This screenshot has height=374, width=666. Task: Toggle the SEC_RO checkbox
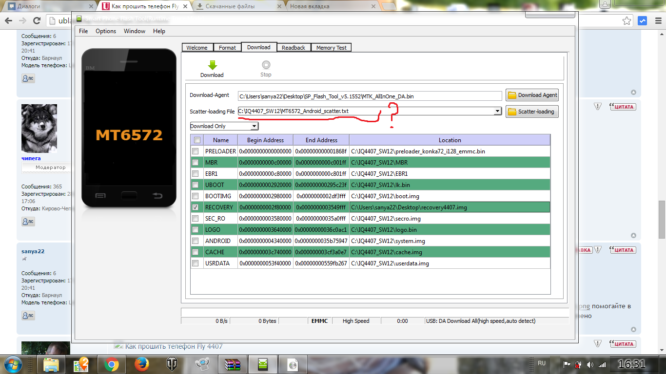196,219
